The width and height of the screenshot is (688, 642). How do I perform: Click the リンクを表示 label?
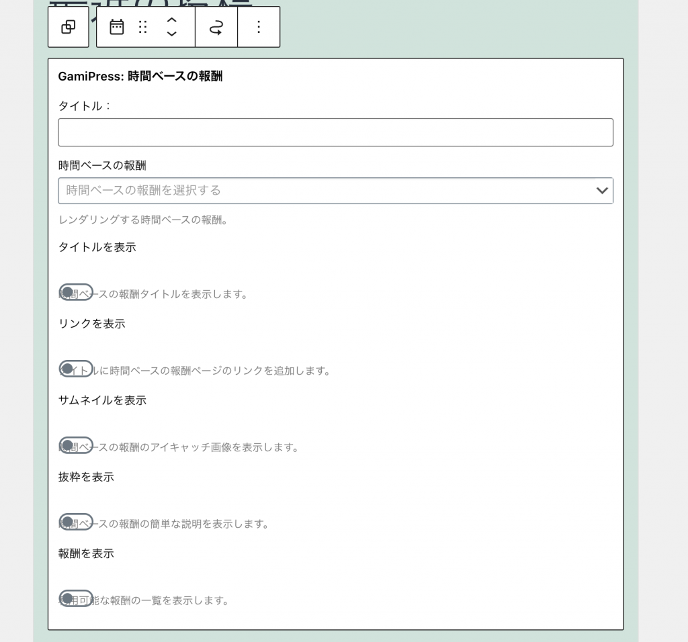pyautogui.click(x=91, y=324)
